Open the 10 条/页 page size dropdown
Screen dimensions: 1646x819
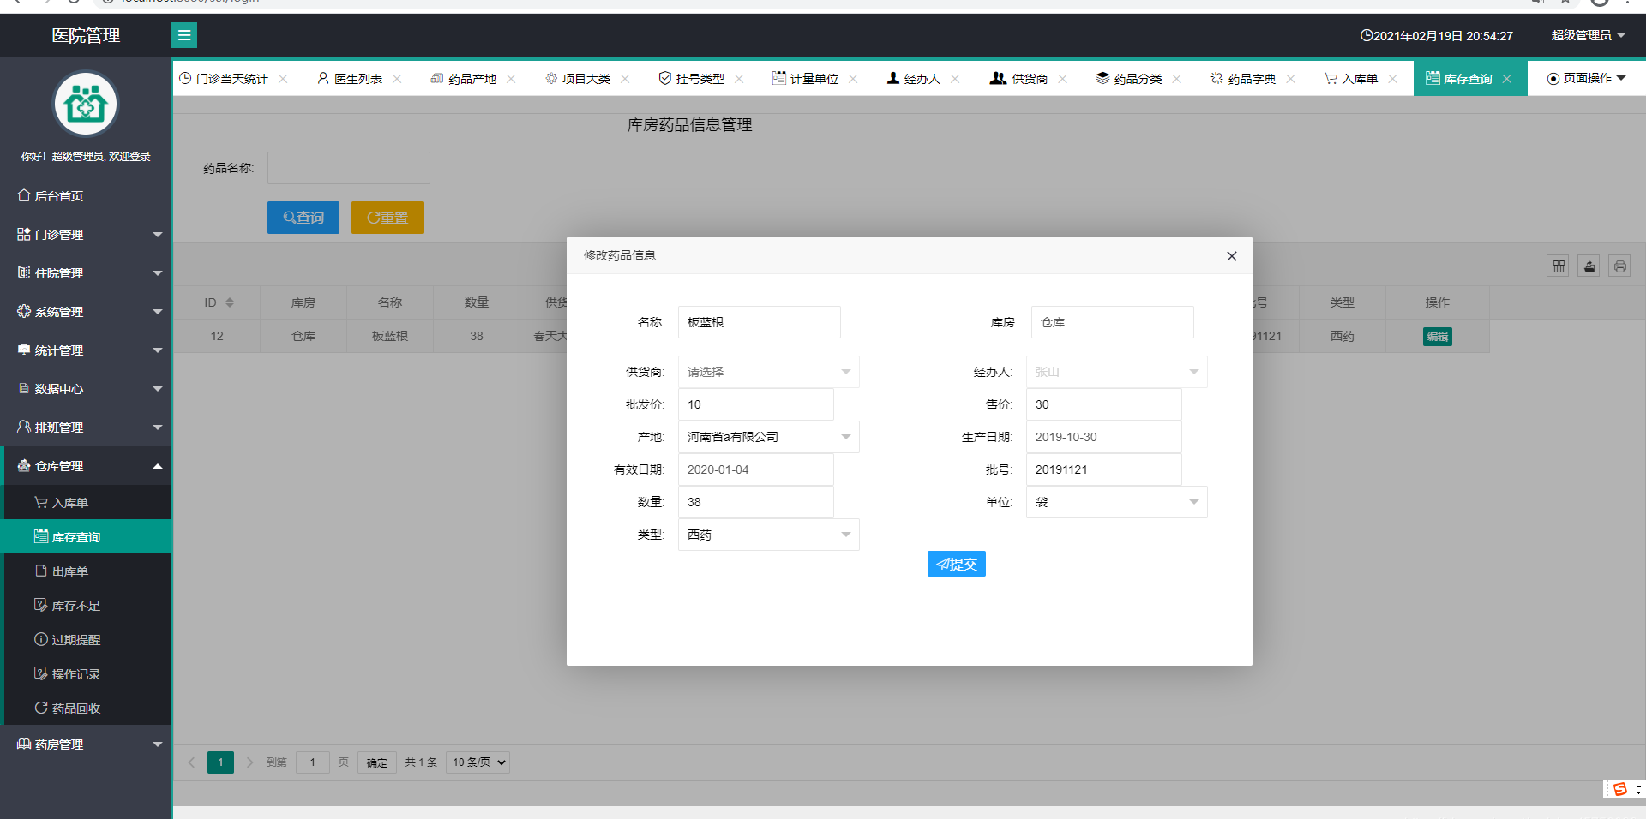pos(477,762)
